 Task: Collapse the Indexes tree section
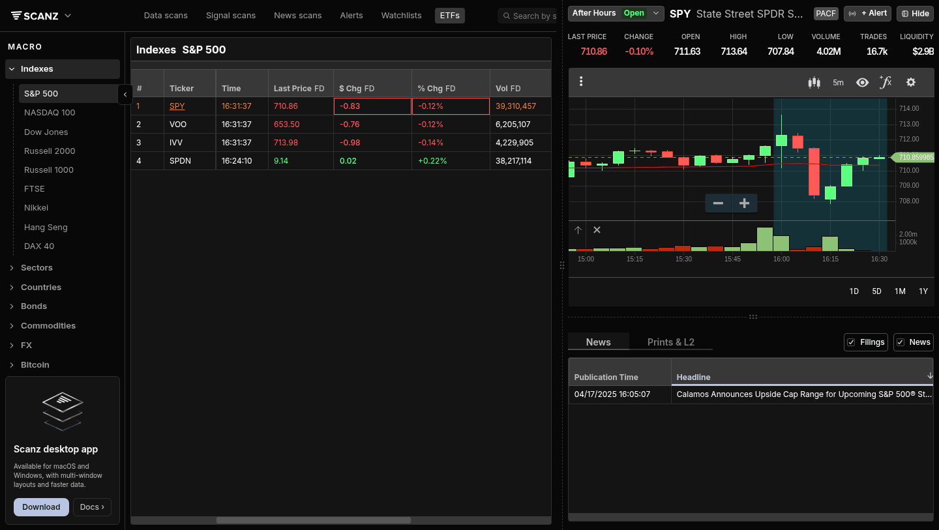(63, 69)
